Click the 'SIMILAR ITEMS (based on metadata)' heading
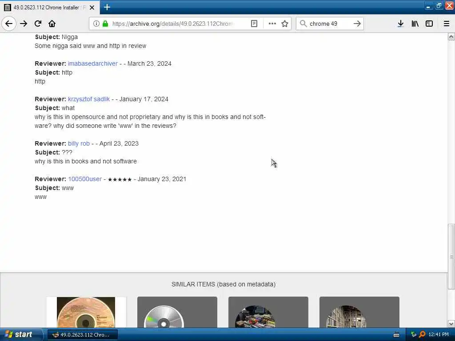The width and height of the screenshot is (455, 341). point(224,284)
